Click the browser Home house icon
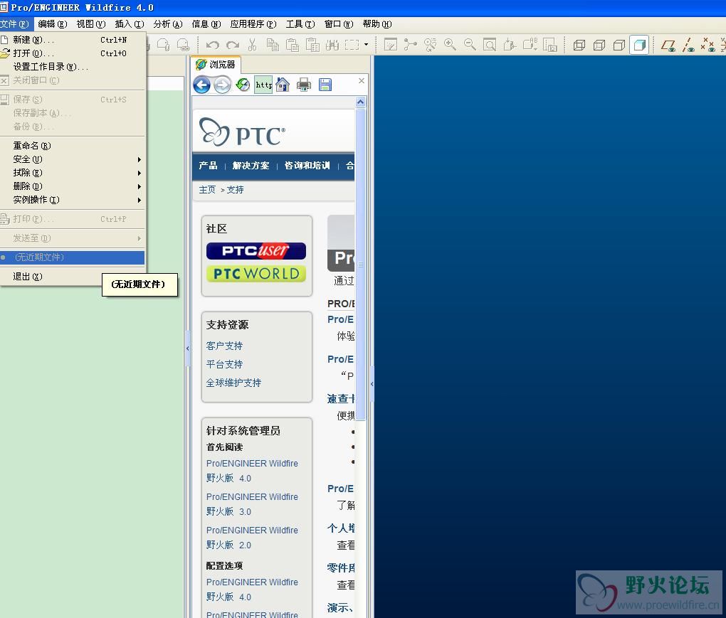Viewport: 726px width, 618px height. tap(283, 85)
